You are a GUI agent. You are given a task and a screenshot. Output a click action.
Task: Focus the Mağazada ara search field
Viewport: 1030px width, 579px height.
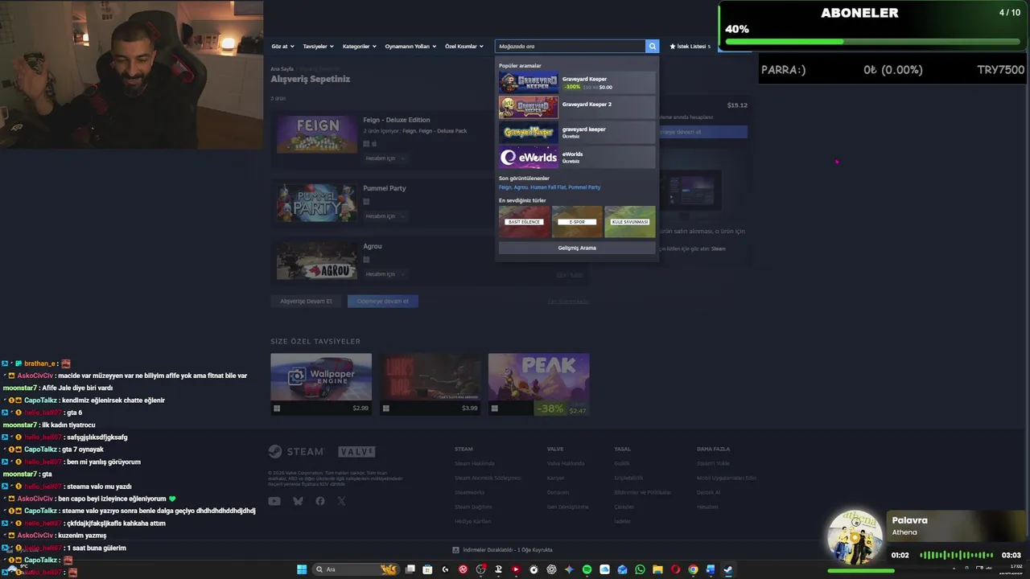click(x=571, y=47)
